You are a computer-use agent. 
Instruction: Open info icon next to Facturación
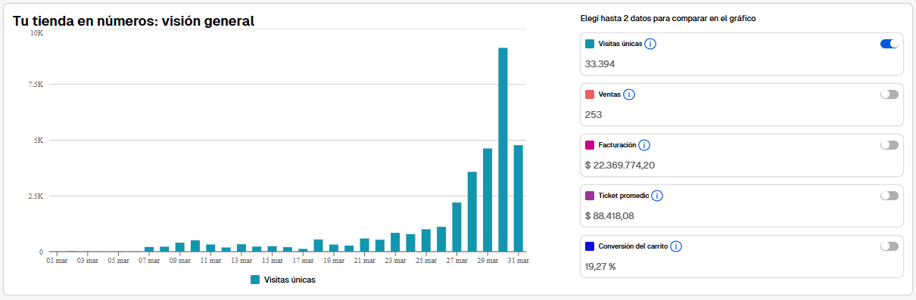(x=644, y=145)
